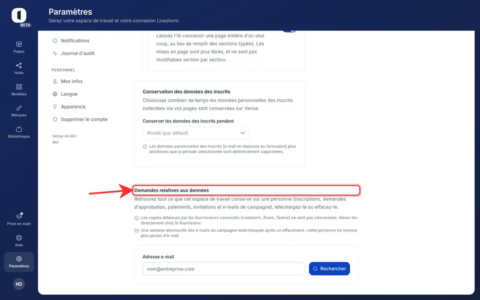The image size is (480, 300).
Task: Click the Paramètres page title
Action: coord(70,12)
